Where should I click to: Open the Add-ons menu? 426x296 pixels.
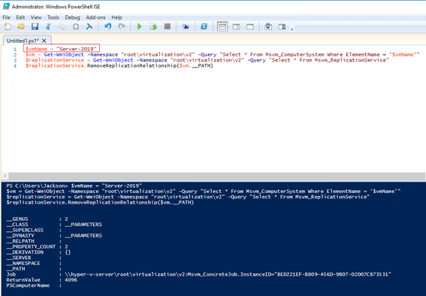pyautogui.click(x=95, y=17)
